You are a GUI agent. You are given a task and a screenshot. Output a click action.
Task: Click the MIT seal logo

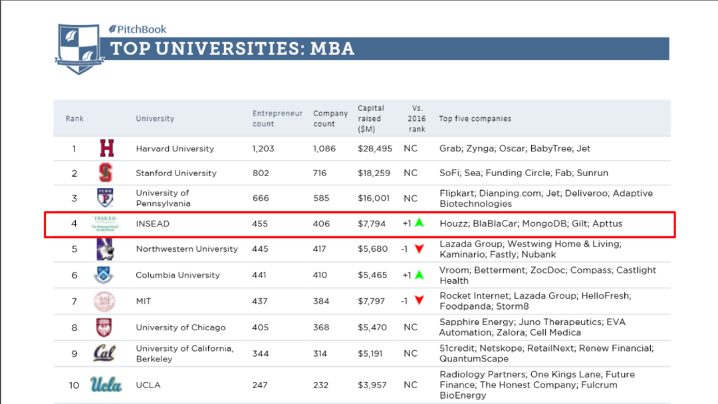[x=104, y=301]
